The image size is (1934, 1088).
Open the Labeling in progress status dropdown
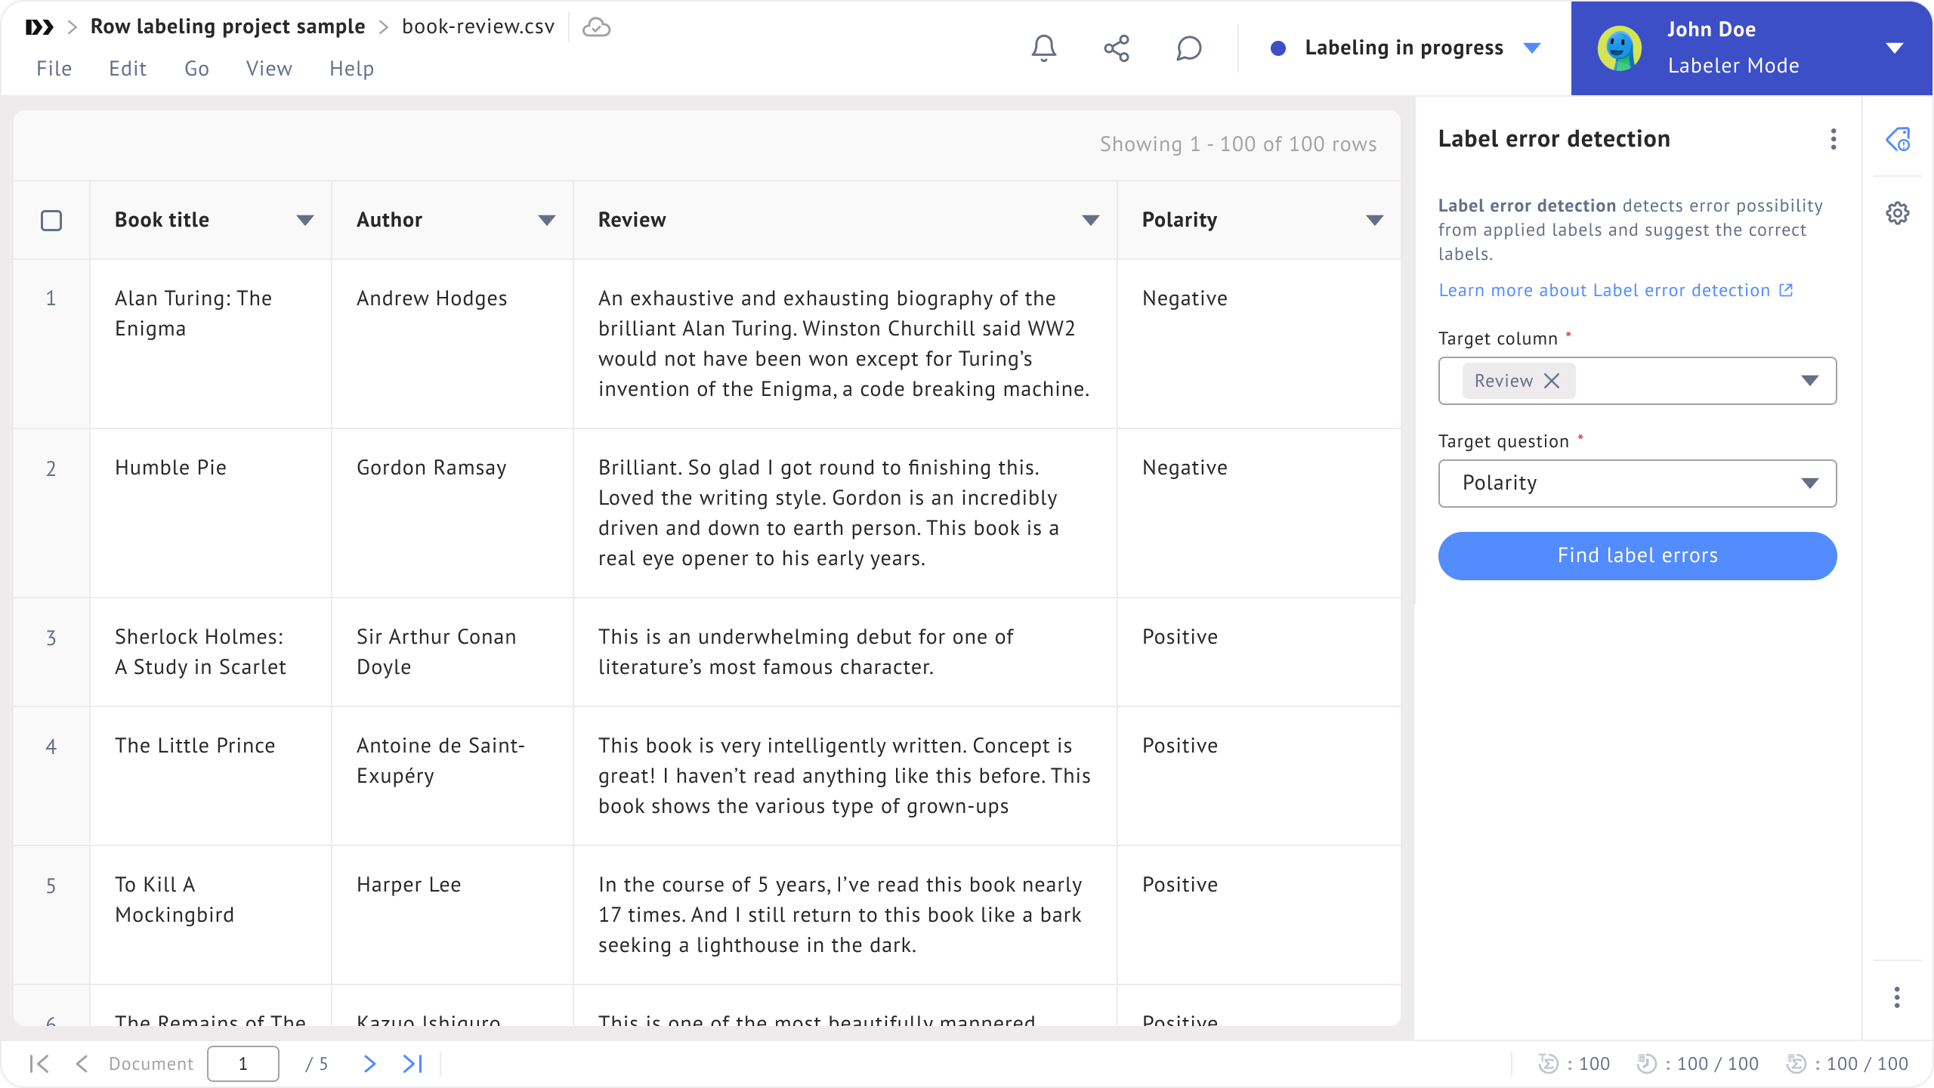coord(1532,48)
